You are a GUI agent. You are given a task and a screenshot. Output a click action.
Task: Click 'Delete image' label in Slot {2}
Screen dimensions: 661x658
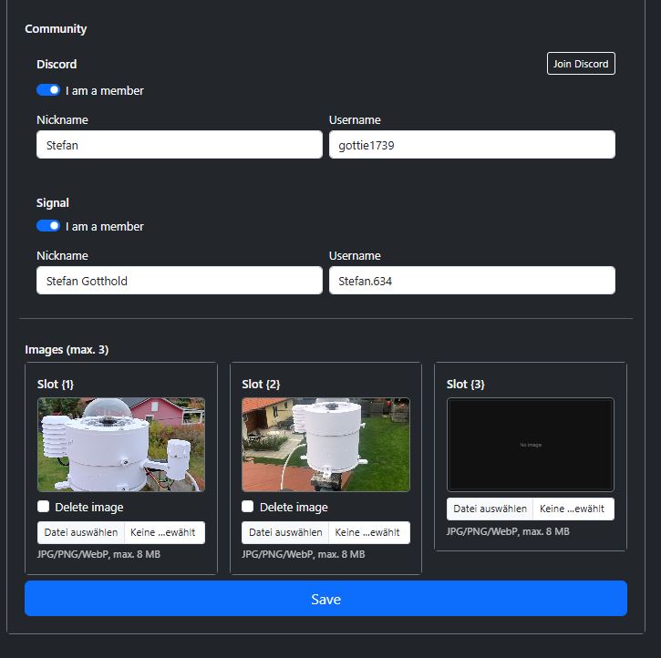[x=294, y=508]
